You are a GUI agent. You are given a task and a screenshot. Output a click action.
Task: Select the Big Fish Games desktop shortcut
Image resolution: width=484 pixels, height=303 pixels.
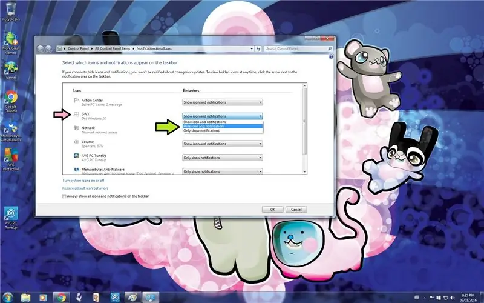[x=11, y=70]
